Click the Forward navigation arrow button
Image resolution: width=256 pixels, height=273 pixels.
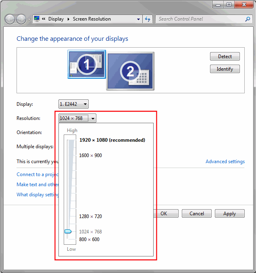[x=21, y=19]
